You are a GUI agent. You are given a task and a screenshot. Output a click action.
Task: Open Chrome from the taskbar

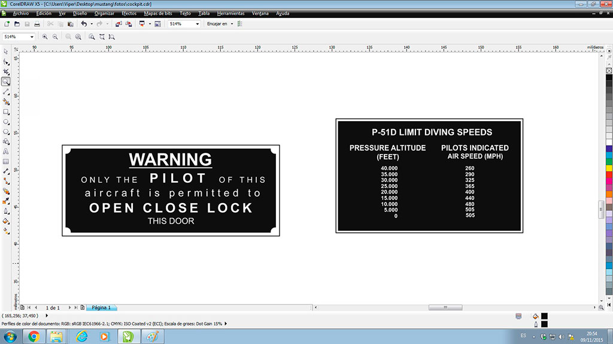coord(34,336)
